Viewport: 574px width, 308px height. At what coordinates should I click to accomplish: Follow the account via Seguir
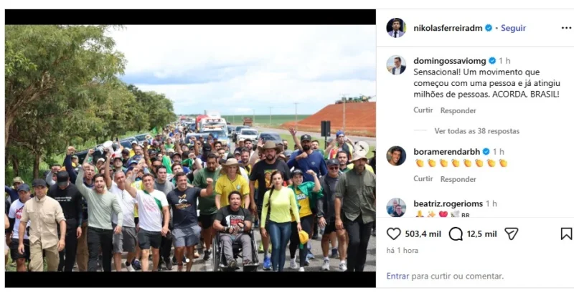point(513,28)
